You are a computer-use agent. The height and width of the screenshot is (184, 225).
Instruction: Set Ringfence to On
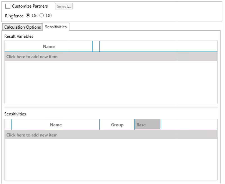pyautogui.click(x=28, y=16)
